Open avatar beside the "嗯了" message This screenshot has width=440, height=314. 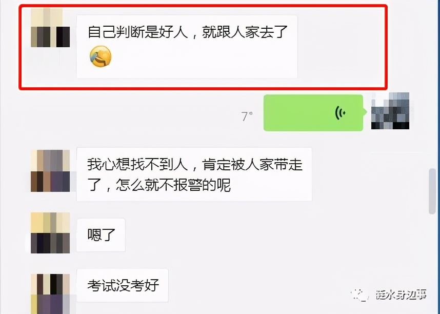point(50,233)
